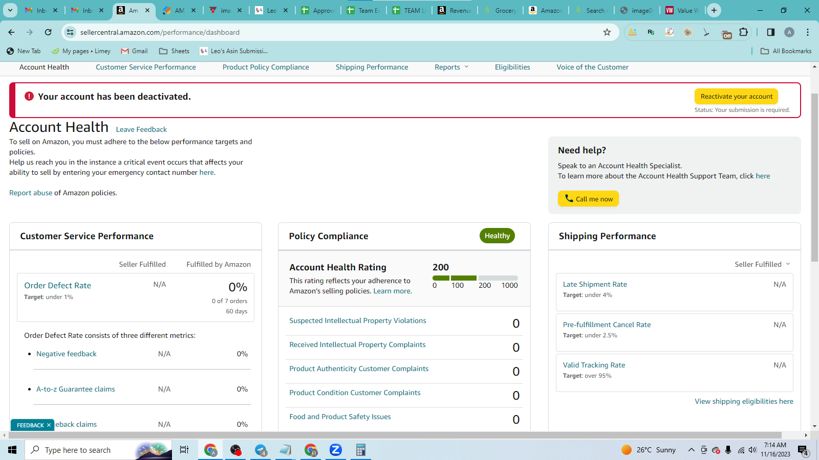Open the AMZScout extension icon
819x460 pixels.
[x=633, y=32]
